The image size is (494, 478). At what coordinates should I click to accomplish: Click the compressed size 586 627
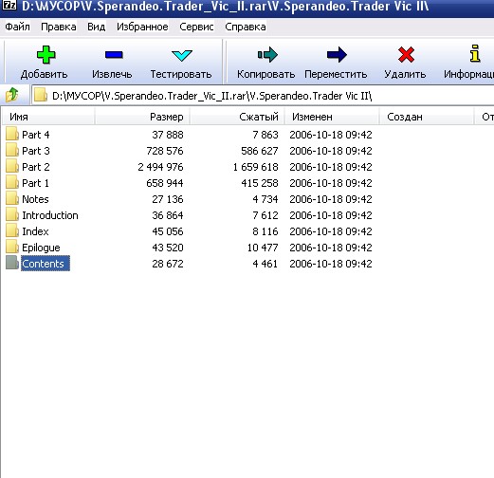[260, 151]
